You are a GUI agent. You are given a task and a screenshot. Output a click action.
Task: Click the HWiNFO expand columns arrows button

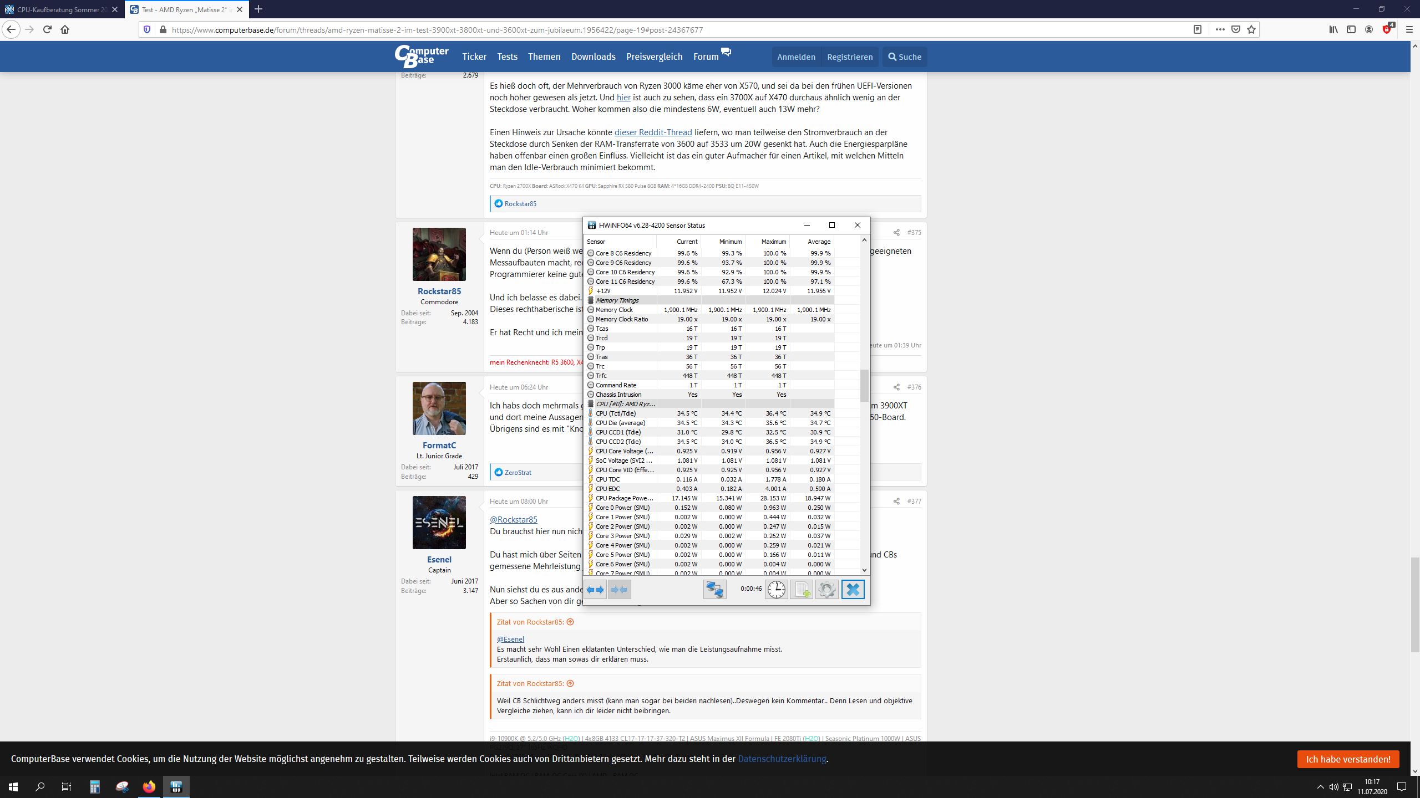point(596,590)
